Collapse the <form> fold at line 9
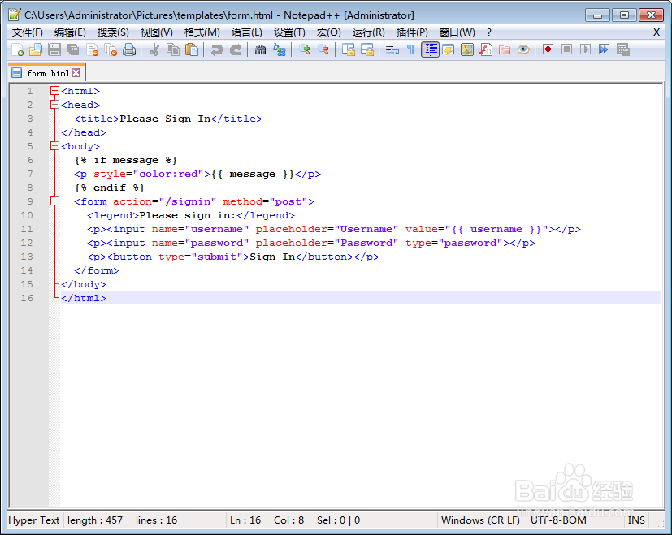This screenshot has width=672, height=535. [x=54, y=201]
